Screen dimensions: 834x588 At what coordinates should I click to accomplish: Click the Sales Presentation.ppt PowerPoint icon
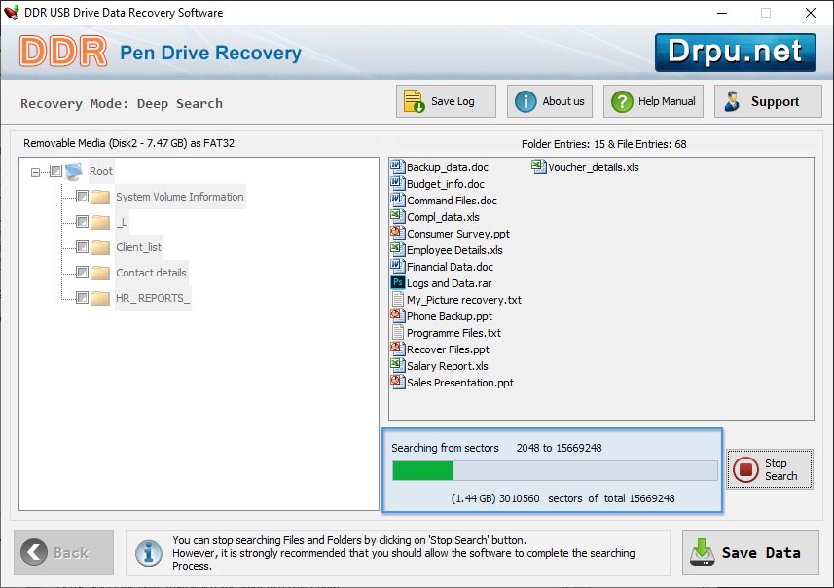397,382
